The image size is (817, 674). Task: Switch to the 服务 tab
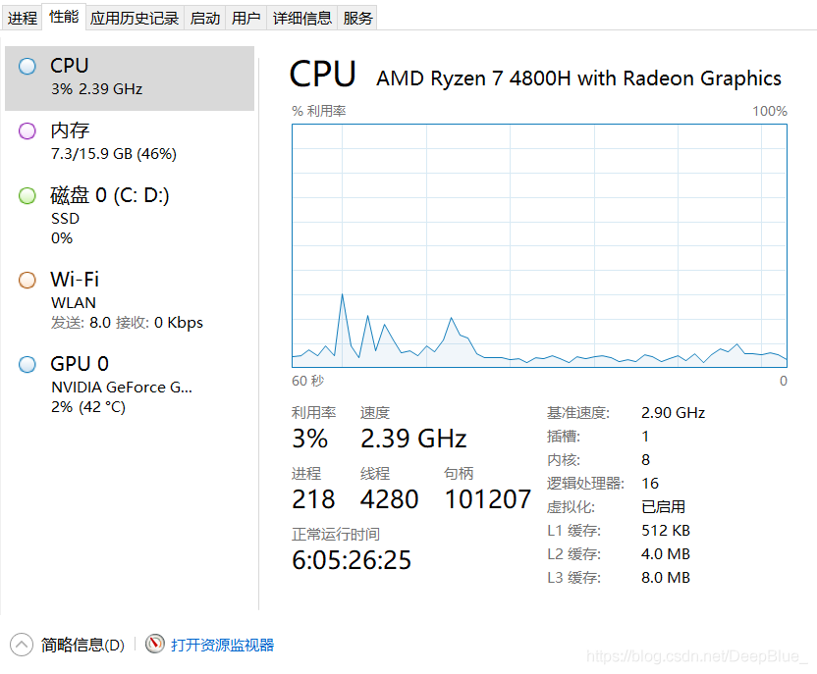pos(357,19)
